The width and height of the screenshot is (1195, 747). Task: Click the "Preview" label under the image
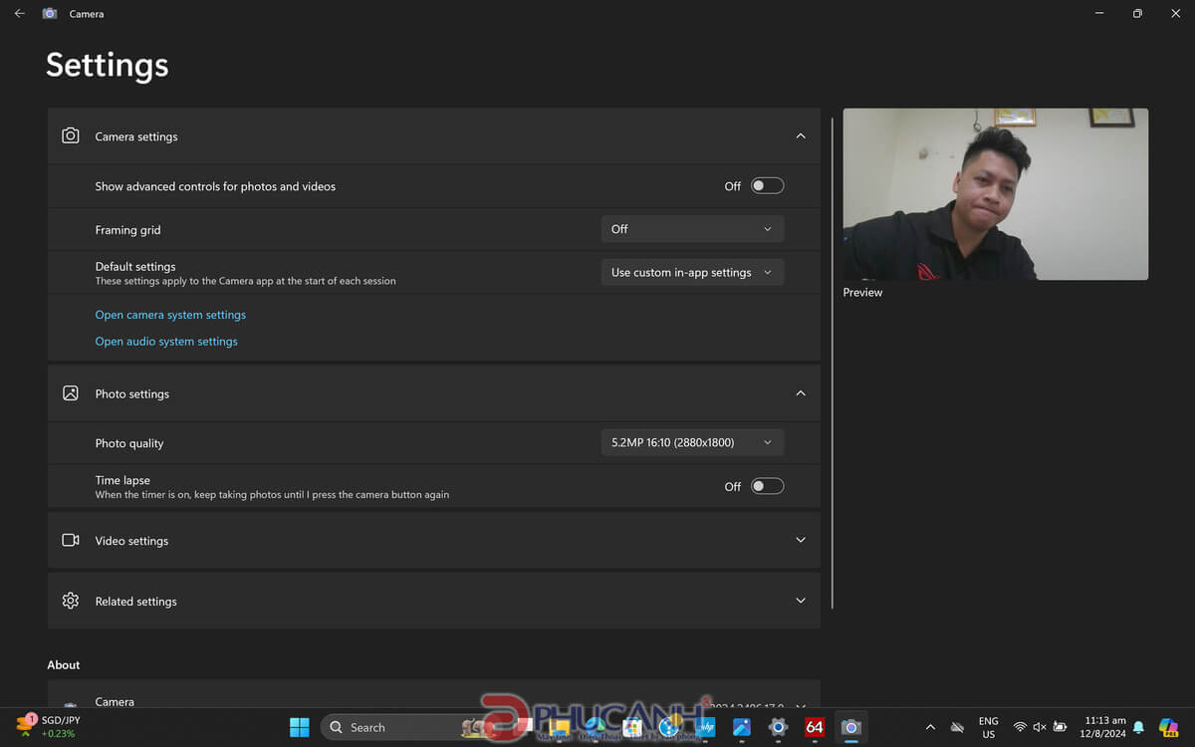862,293
